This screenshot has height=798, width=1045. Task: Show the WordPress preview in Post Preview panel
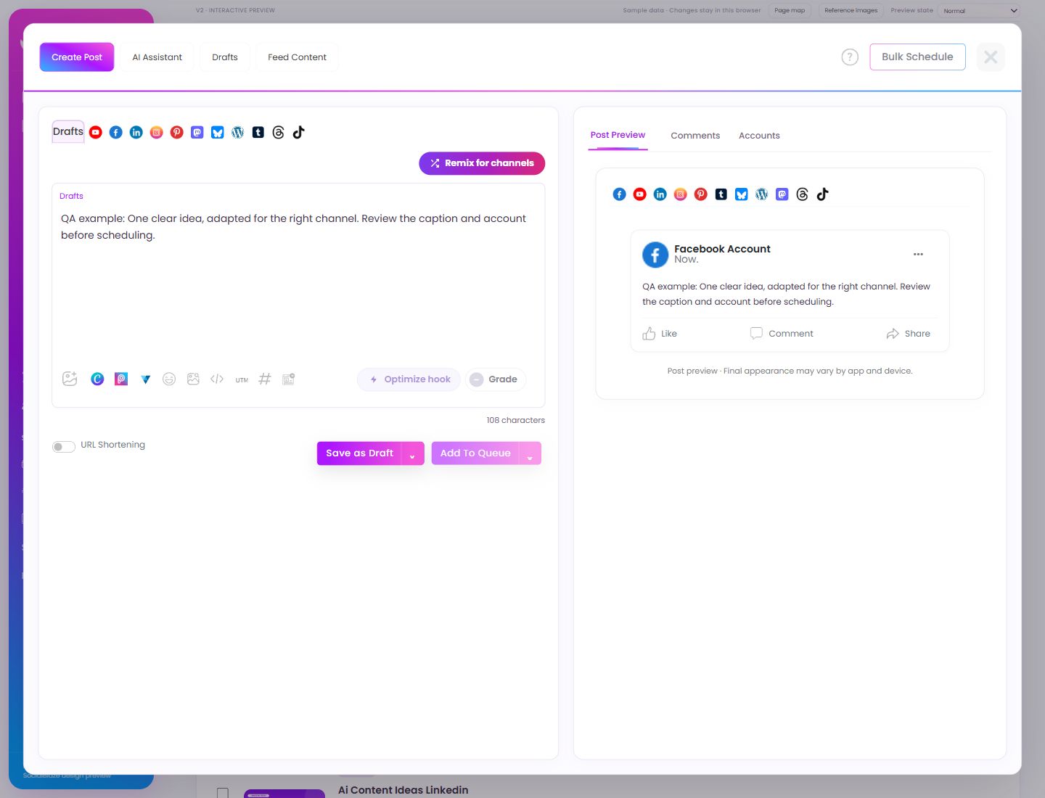click(x=761, y=194)
